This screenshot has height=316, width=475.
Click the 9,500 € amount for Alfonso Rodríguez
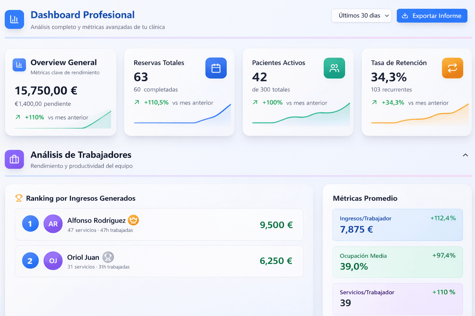(x=276, y=225)
